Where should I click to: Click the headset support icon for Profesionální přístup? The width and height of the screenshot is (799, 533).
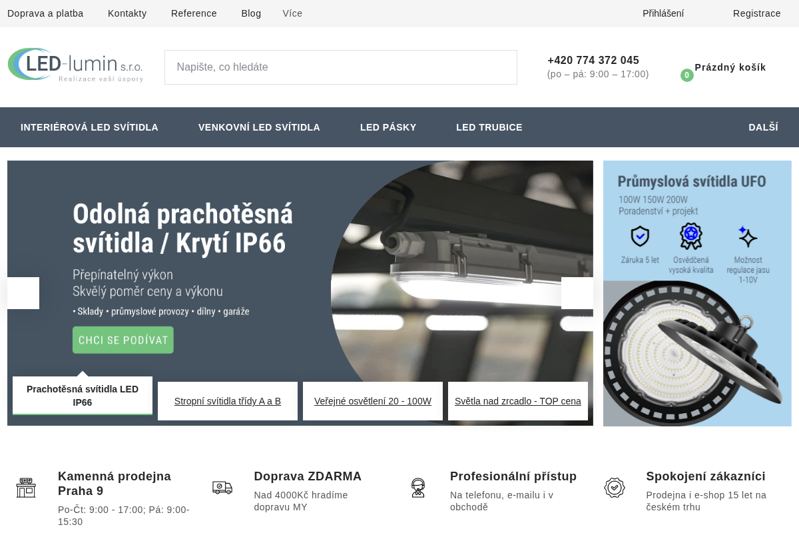pos(418,488)
